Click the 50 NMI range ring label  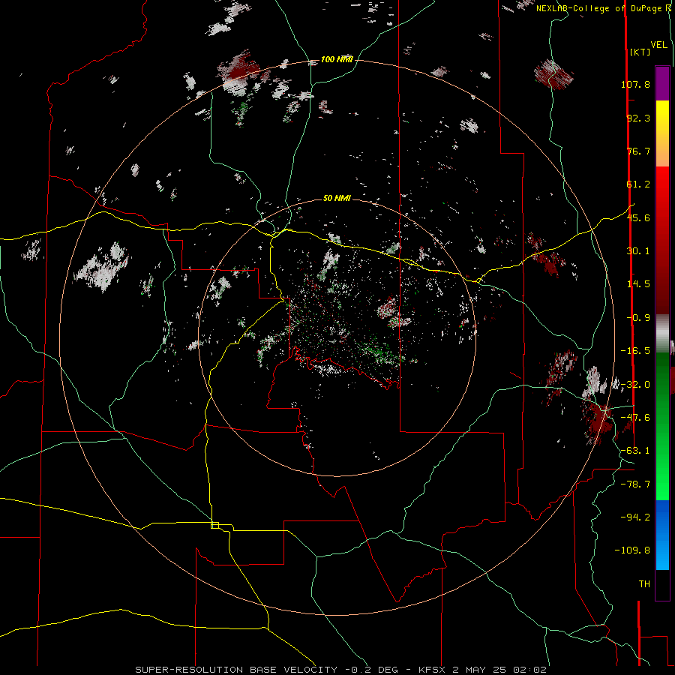[337, 198]
